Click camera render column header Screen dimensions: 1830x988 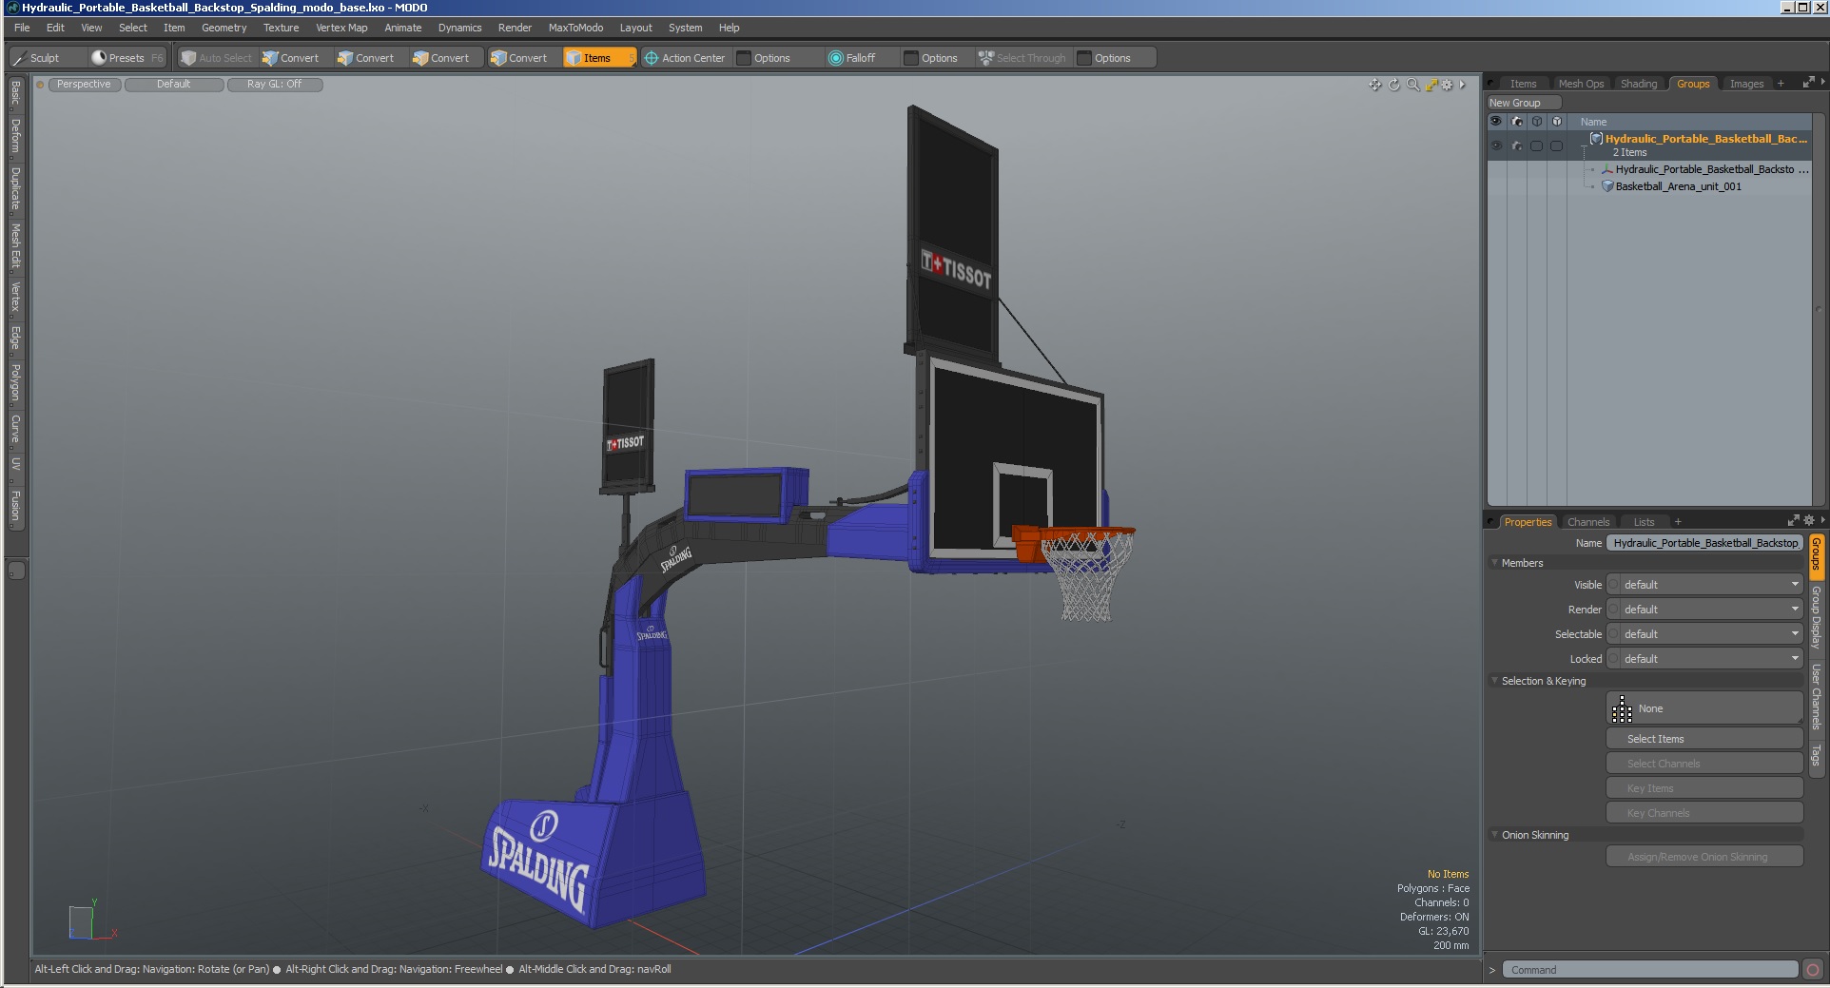(x=1517, y=122)
